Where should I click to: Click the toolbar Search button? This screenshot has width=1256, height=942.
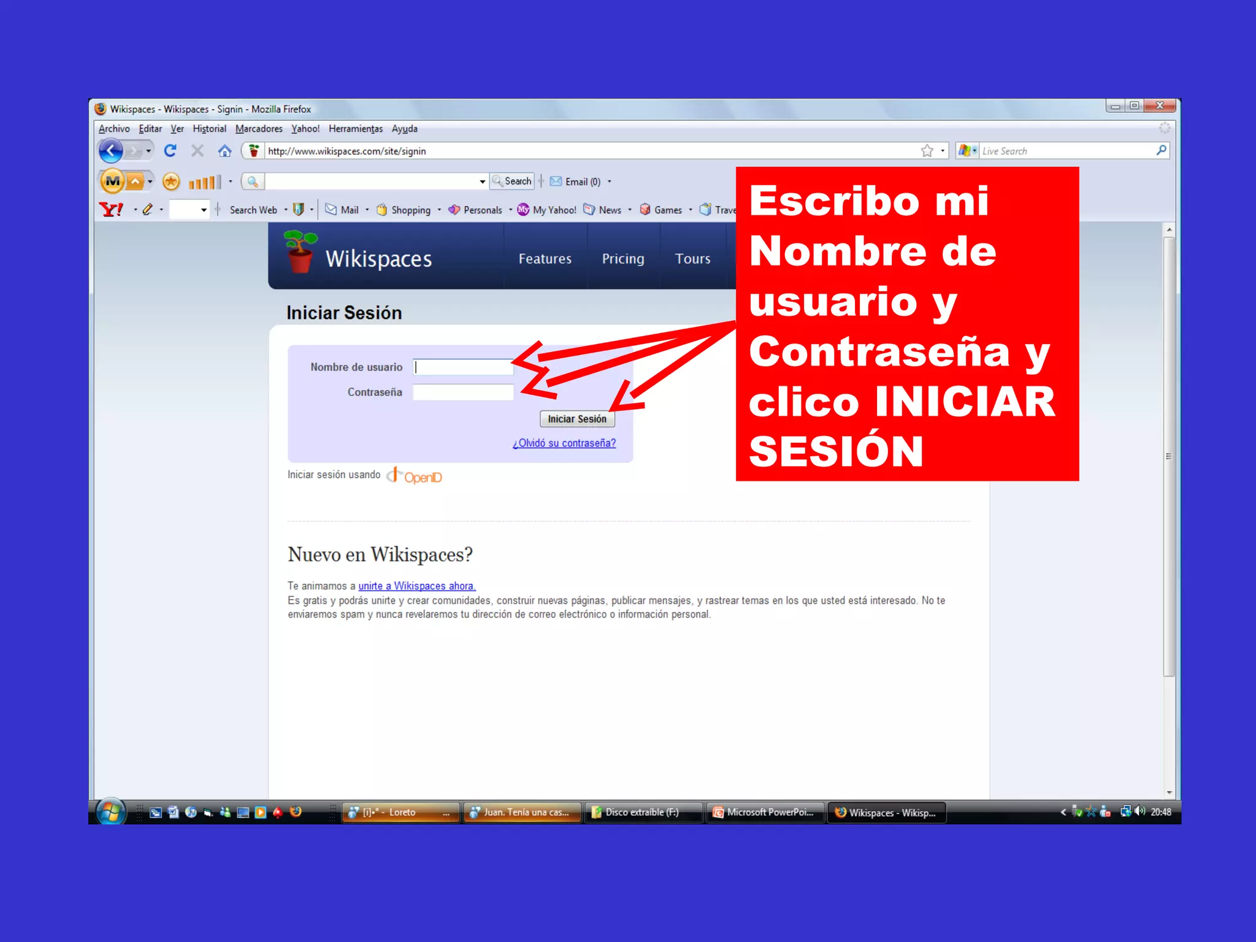tap(512, 181)
